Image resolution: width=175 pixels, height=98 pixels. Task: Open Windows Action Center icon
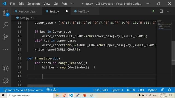click(170, 95)
